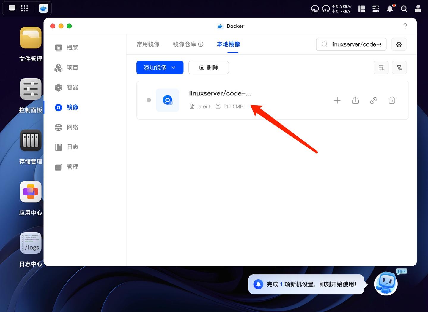Screen dimensions: 428x312
Task: Open 文件管理 desktop app
Action: pos(31,38)
